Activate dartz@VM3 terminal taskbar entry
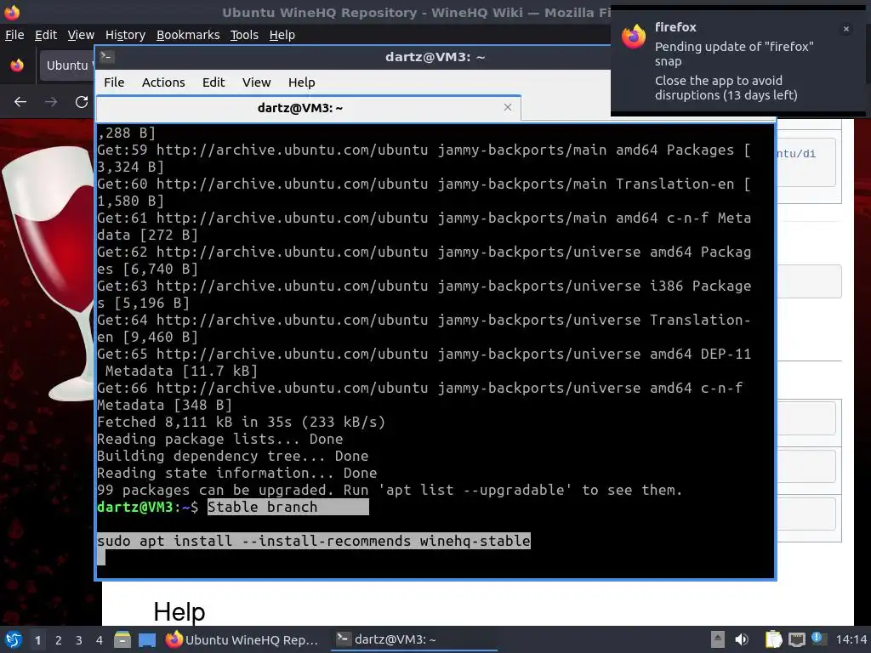The image size is (871, 653). tap(414, 639)
